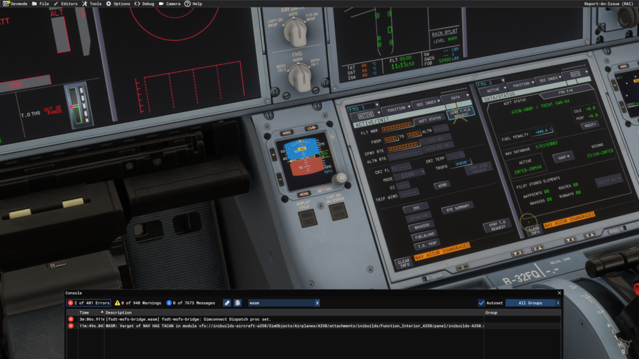Filter console by Errors
The image size is (639, 359).
[x=89, y=303]
